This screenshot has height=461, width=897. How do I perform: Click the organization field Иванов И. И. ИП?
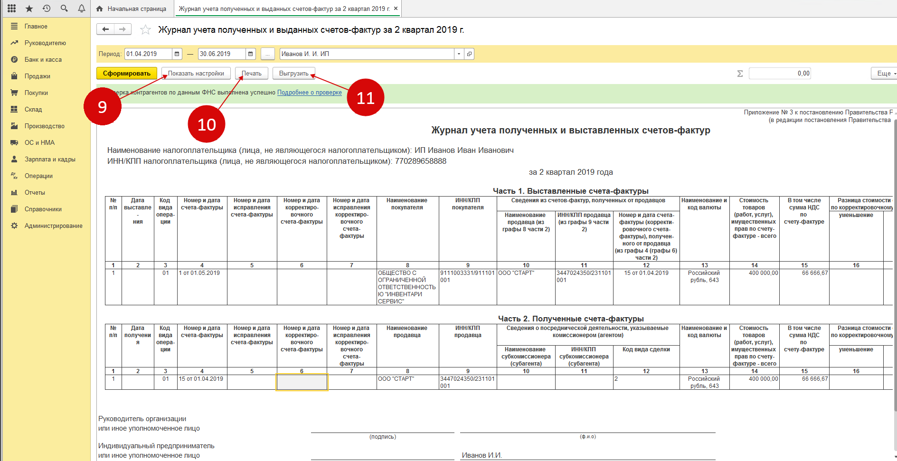coord(367,54)
